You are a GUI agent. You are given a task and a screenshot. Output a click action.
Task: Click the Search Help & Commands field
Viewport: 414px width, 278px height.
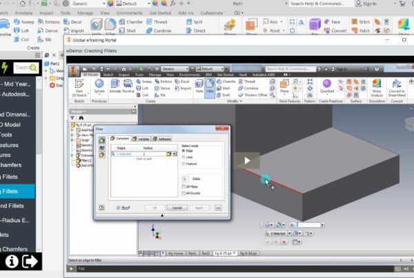click(319, 3)
